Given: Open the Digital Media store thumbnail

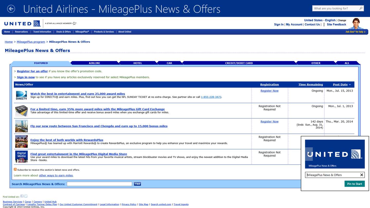Looking at the screenshot, I should click(x=21, y=157).
